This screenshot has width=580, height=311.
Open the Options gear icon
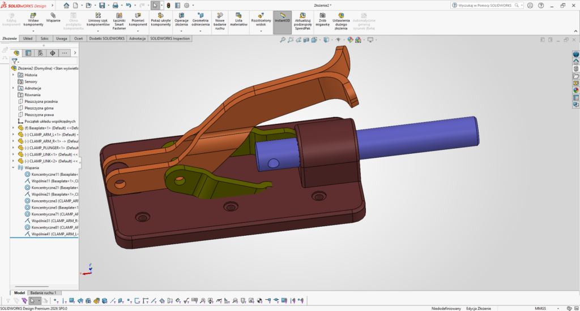[186, 6]
